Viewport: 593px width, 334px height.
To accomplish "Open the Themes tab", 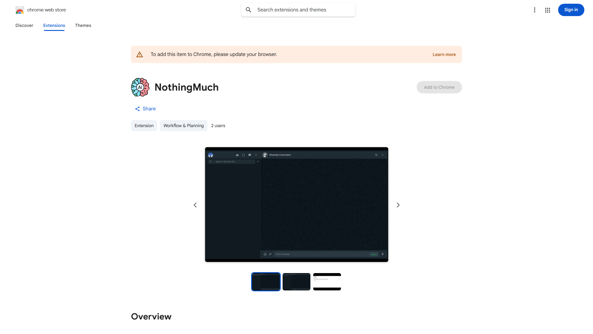I will pyautogui.click(x=83, y=25).
